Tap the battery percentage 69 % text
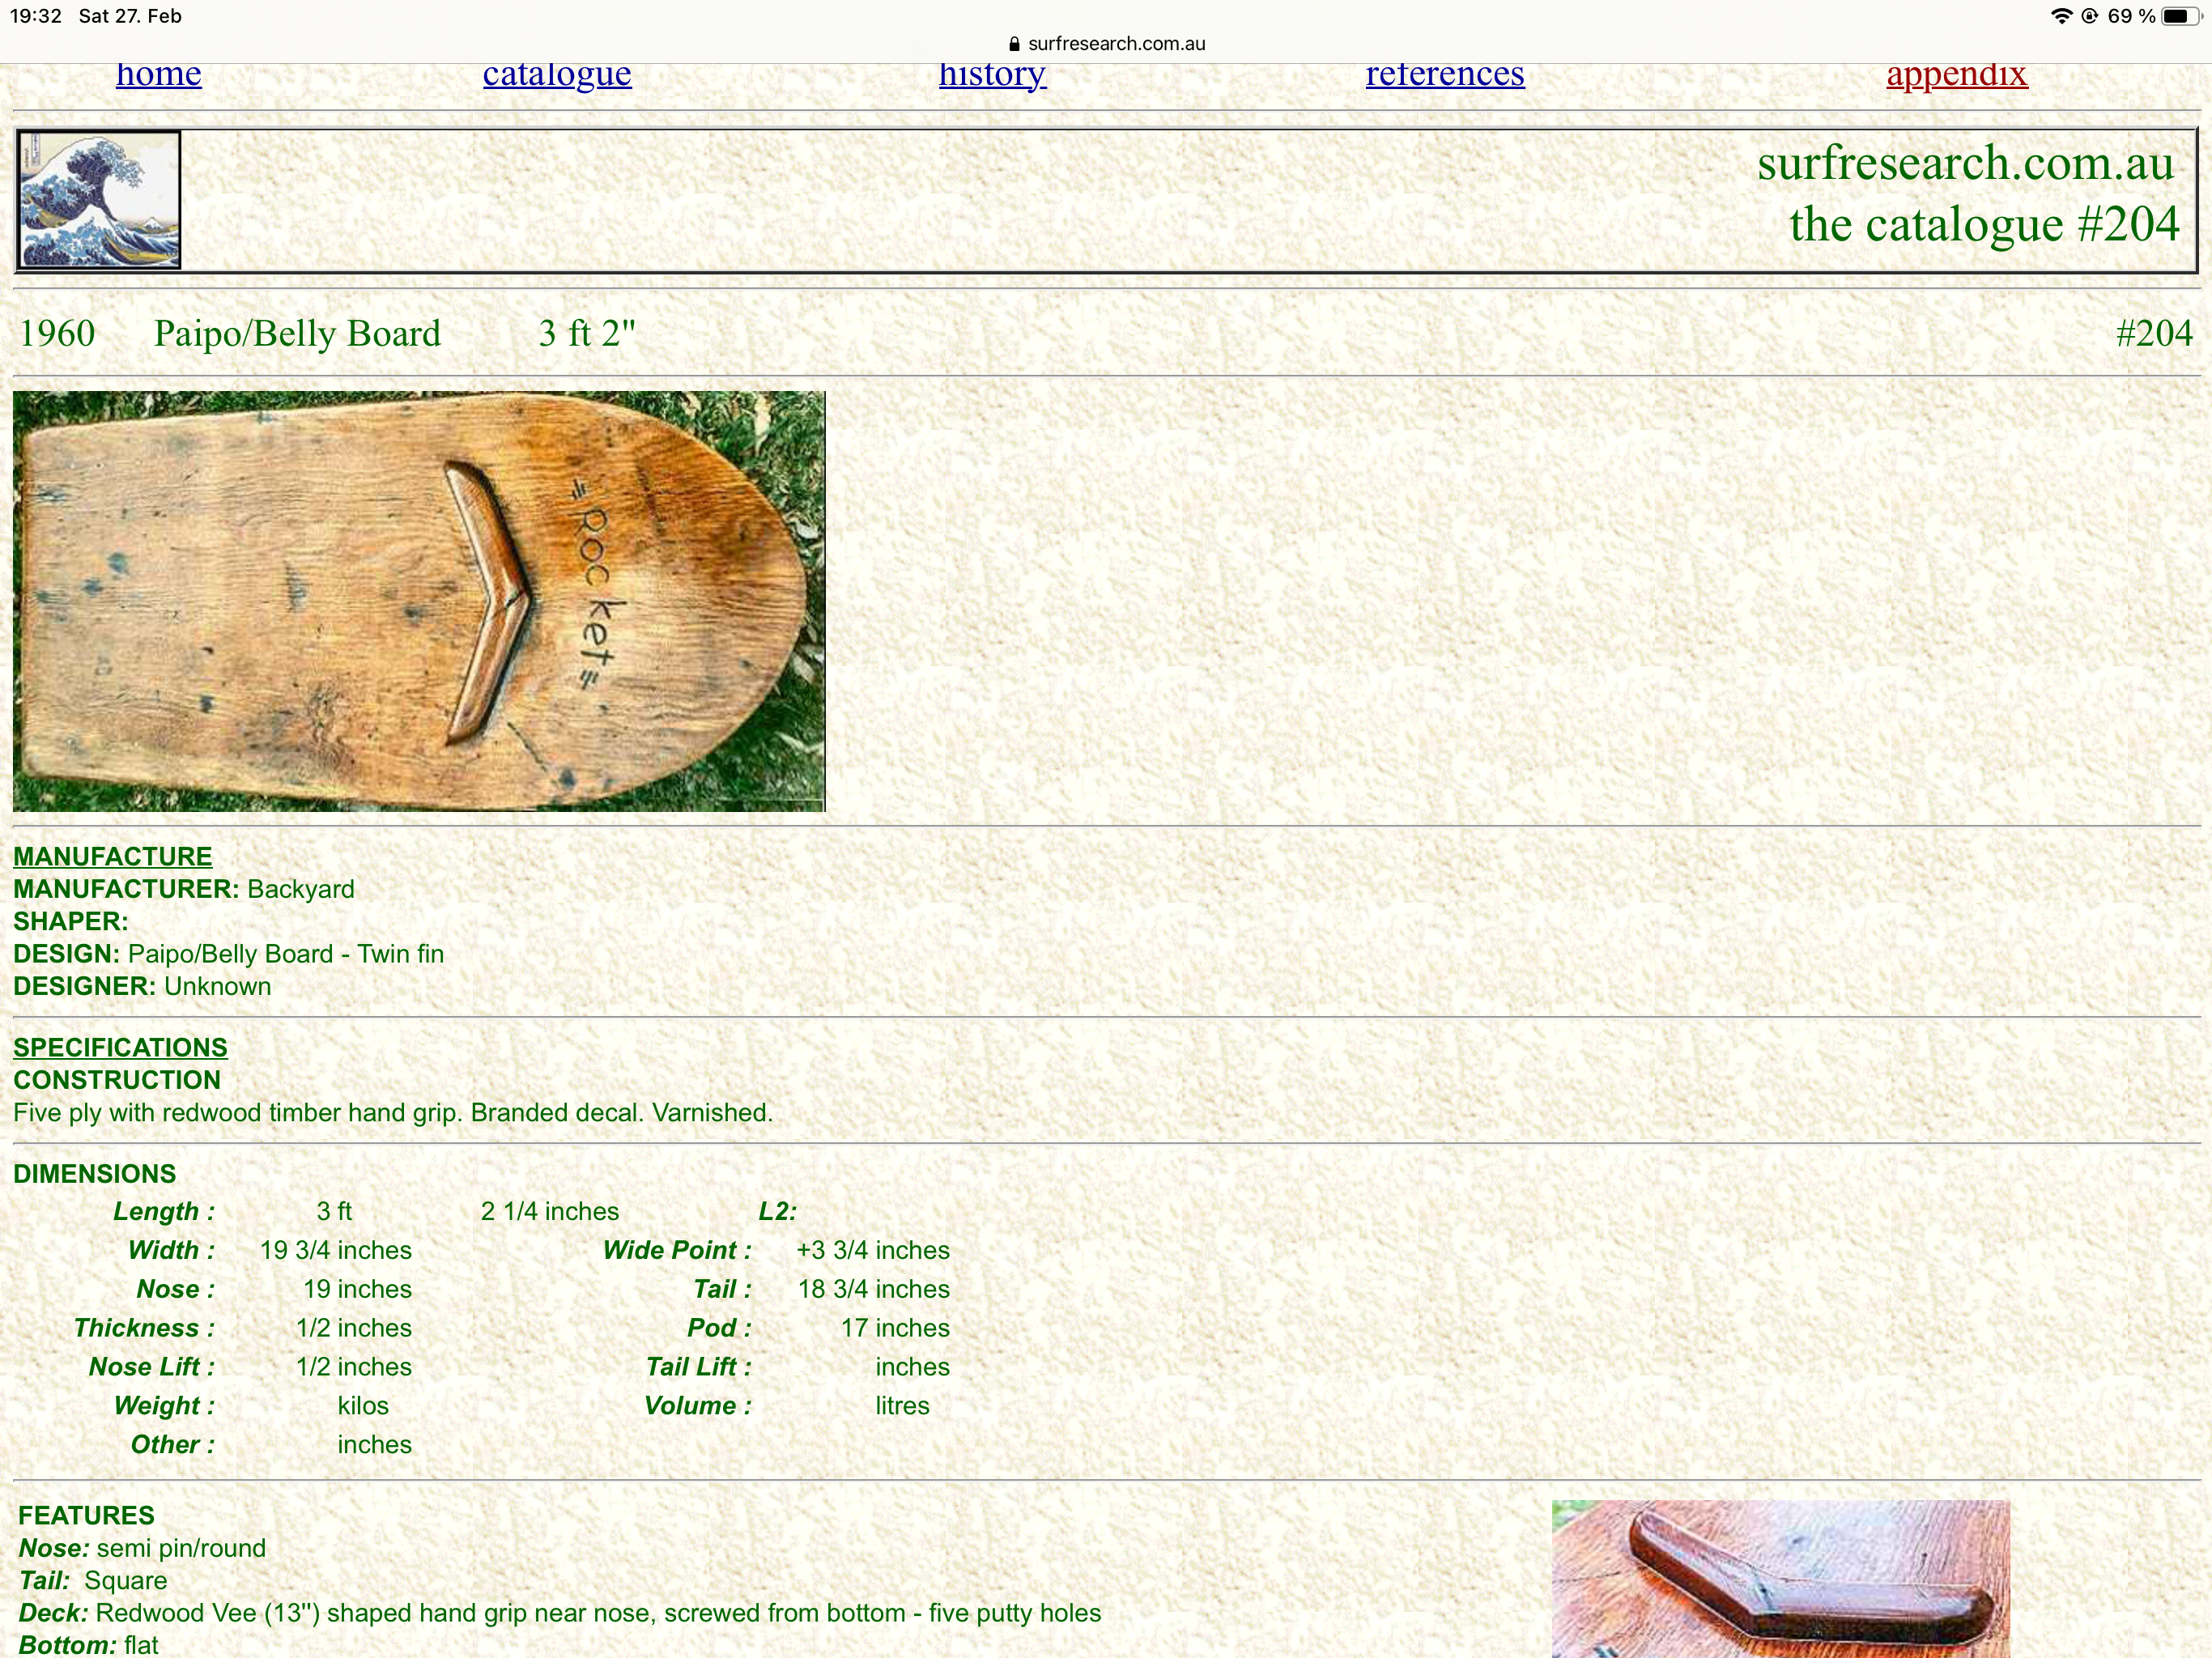 pyautogui.click(x=2131, y=16)
